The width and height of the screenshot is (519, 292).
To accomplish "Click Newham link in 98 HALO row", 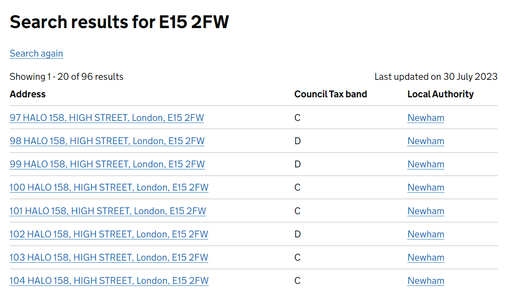I will [x=426, y=141].
